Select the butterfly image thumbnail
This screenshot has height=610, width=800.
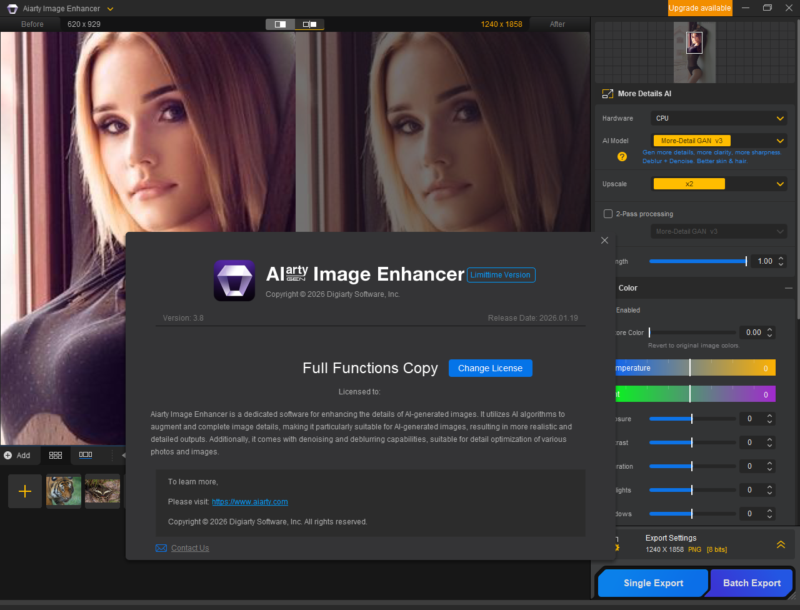pos(102,491)
